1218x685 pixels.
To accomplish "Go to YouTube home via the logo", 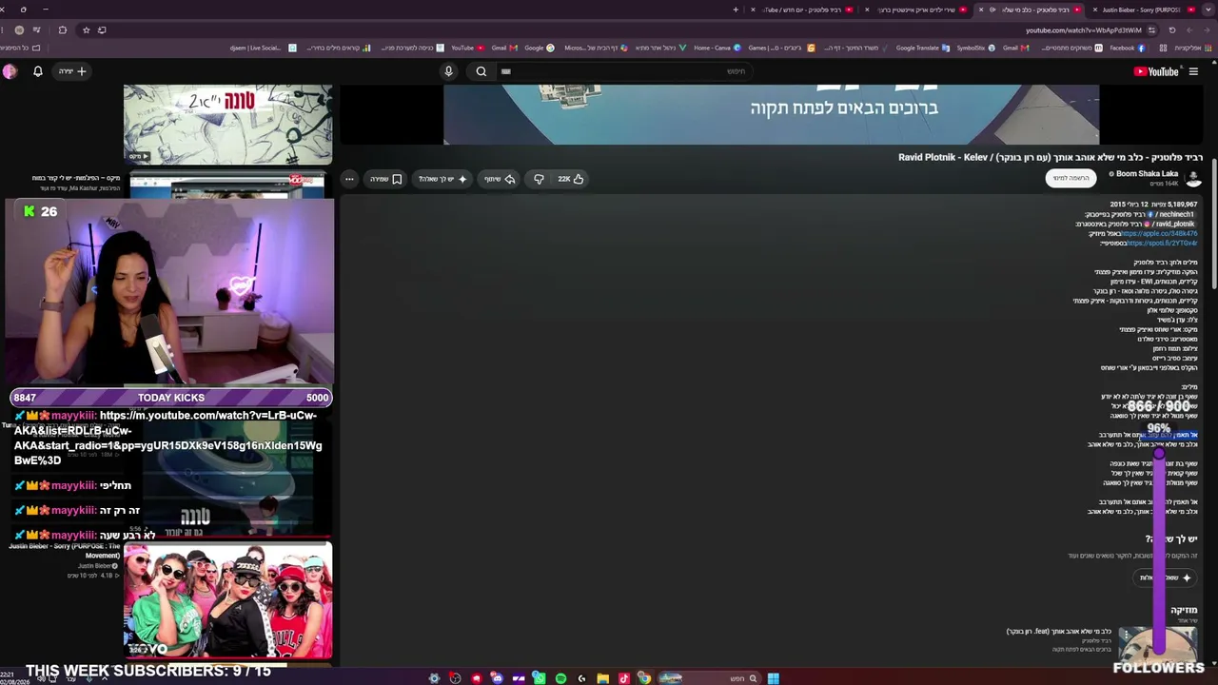I will [1156, 71].
